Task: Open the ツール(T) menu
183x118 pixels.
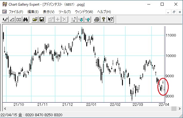Action: click(65, 12)
